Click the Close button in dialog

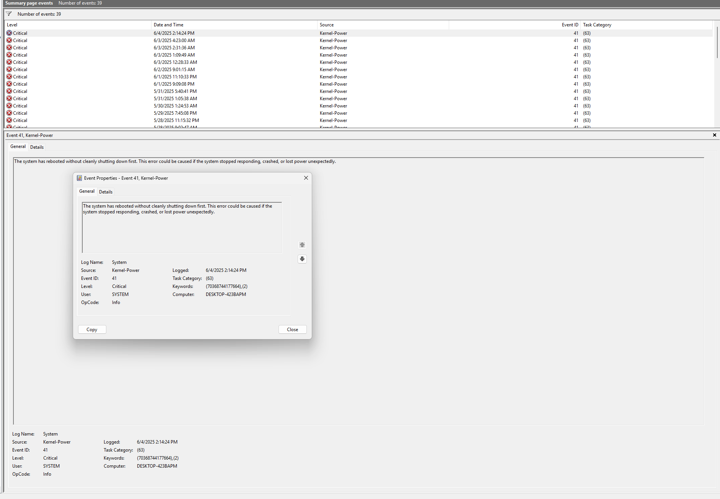coord(293,330)
